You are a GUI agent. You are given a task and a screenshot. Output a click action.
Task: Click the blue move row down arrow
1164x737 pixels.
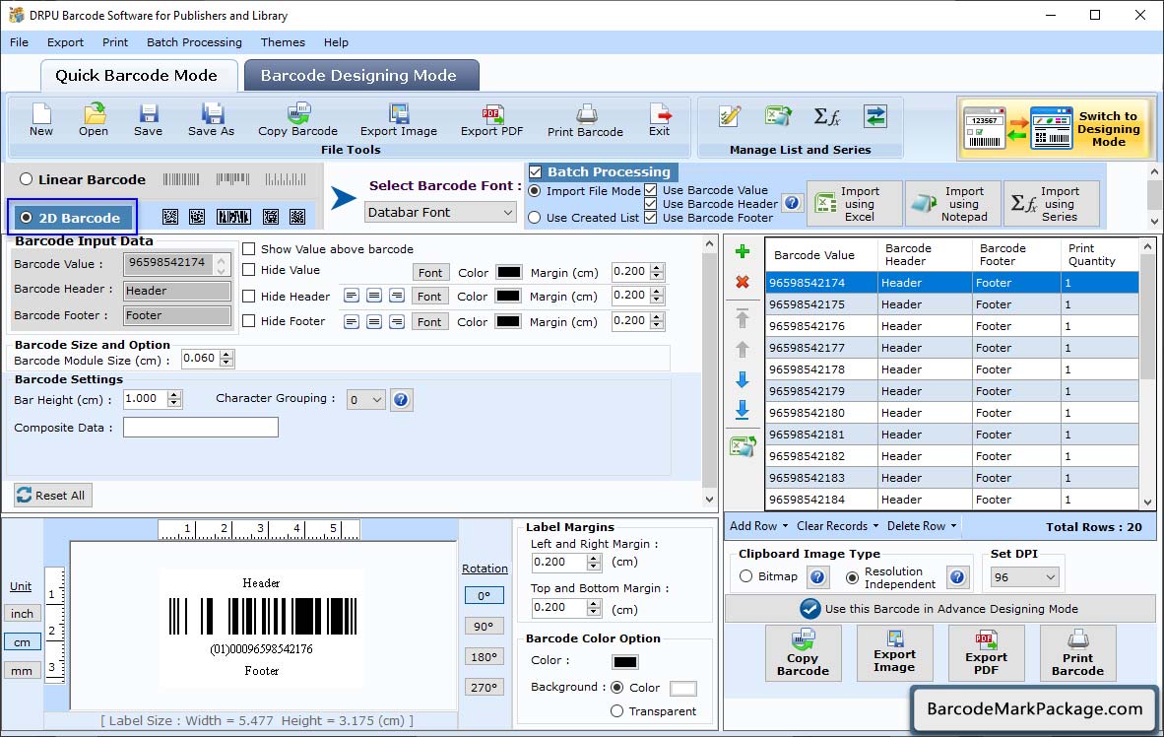tap(742, 379)
